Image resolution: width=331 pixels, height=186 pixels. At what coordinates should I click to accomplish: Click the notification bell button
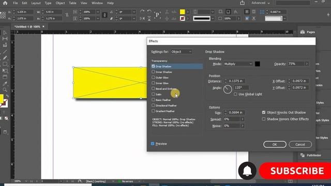[x=247, y=171]
